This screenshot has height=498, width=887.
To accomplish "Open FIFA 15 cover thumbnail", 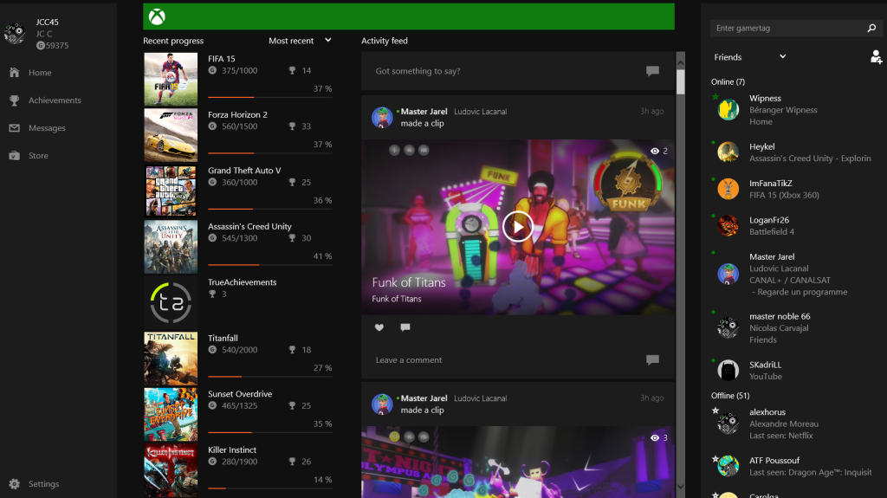I will [171, 79].
